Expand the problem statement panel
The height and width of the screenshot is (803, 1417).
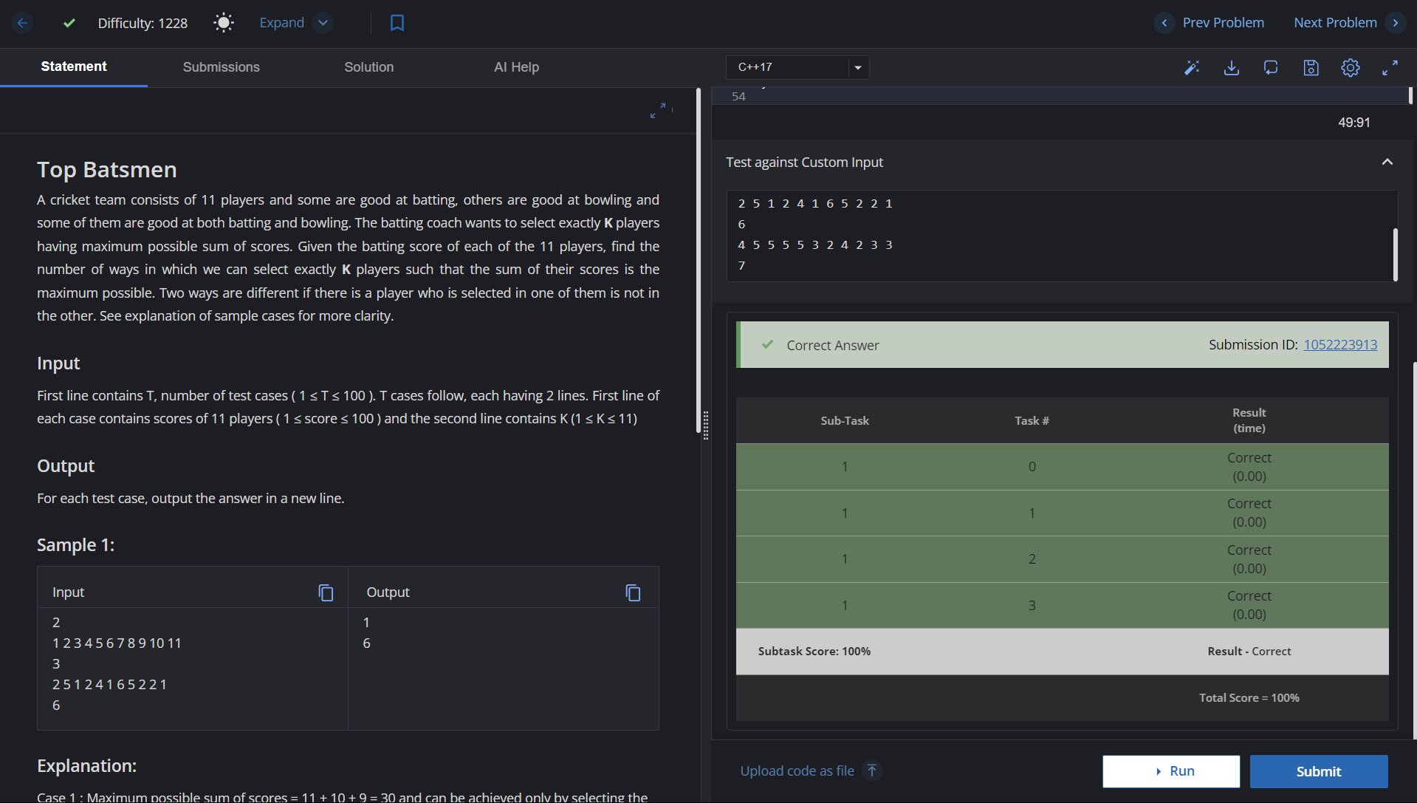point(657,111)
